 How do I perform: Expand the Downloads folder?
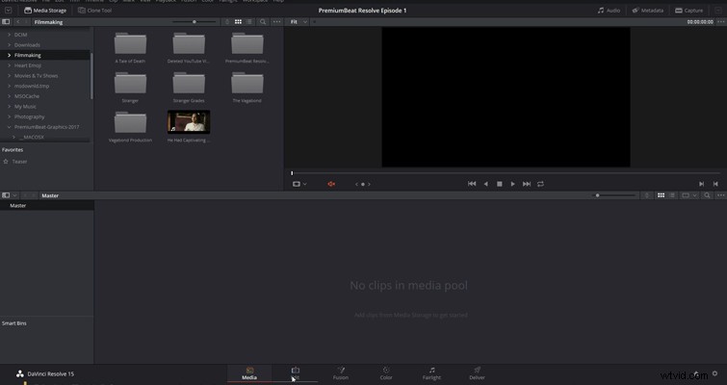[9, 45]
